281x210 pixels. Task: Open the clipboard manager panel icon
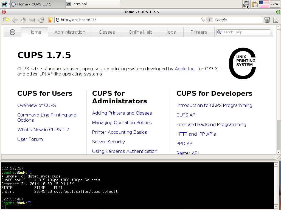click(255, 4)
